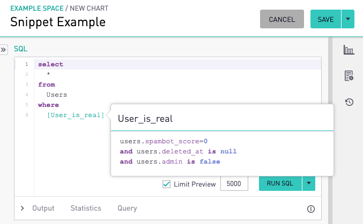Click User_is_real popup title

pyautogui.click(x=145, y=119)
